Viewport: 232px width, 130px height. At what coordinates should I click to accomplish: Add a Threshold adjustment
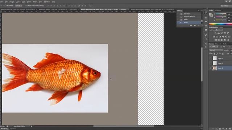[x=221, y=40]
